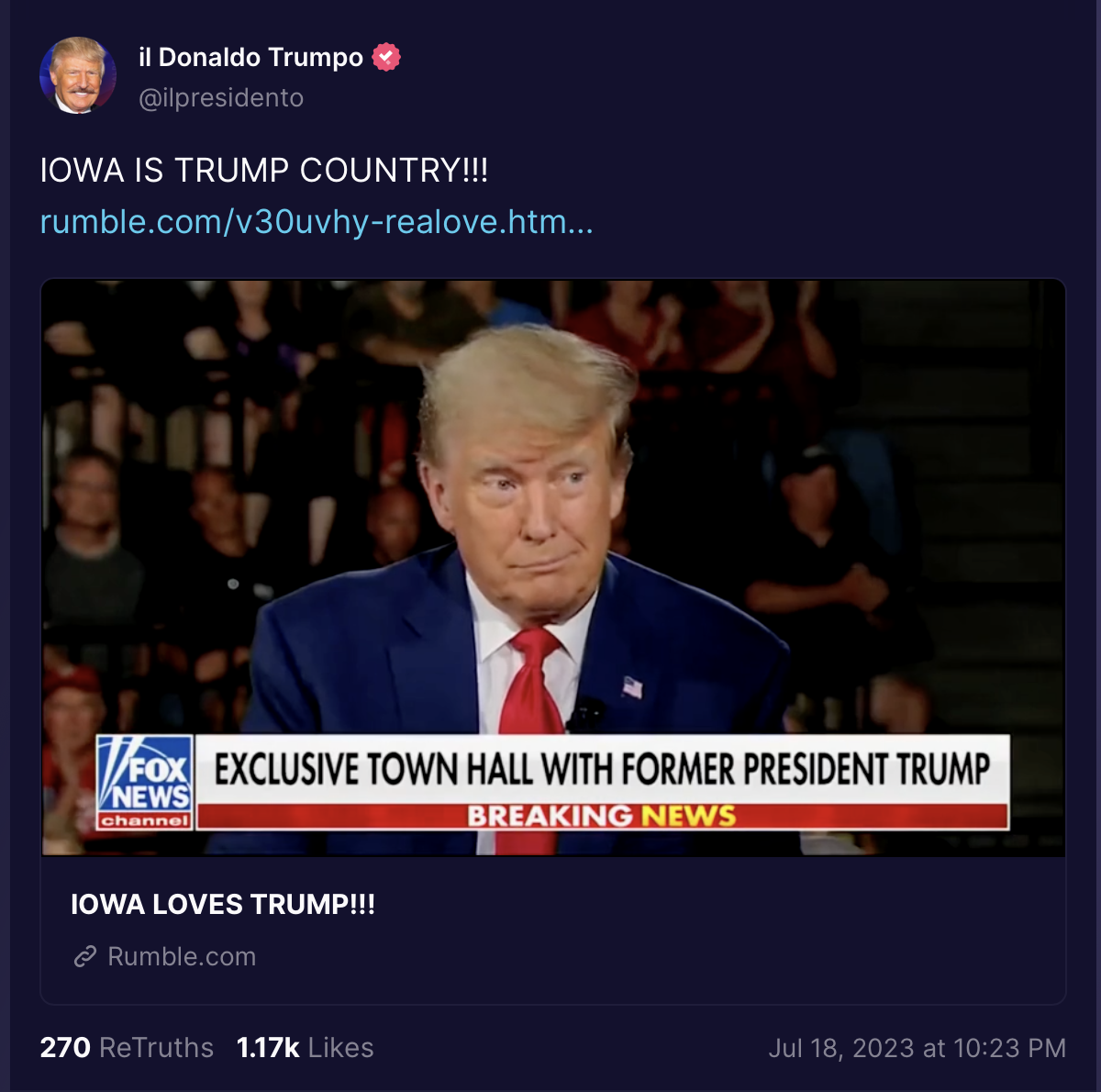Click the Exclusive Town Hall headline caption

602,769
